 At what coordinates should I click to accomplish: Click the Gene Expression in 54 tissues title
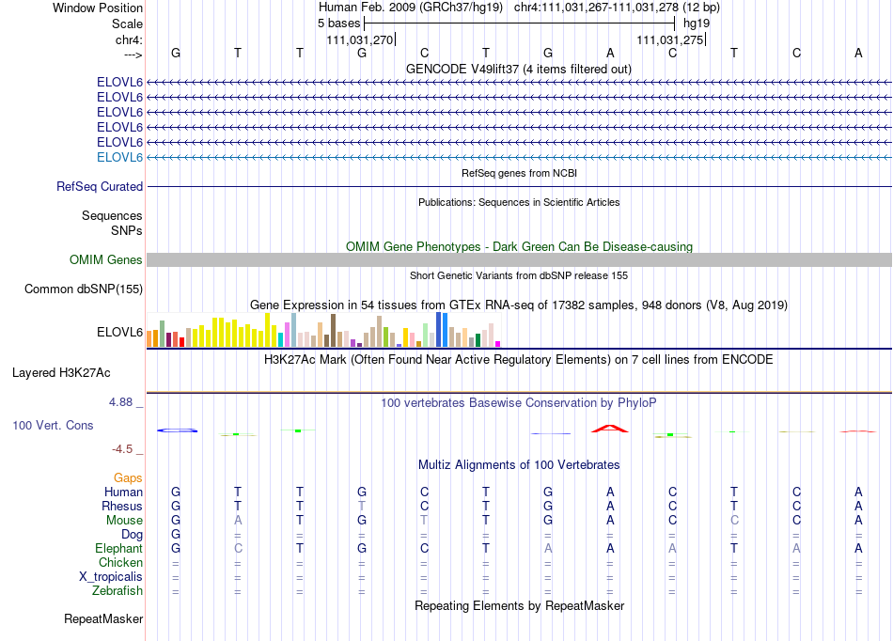pos(519,305)
